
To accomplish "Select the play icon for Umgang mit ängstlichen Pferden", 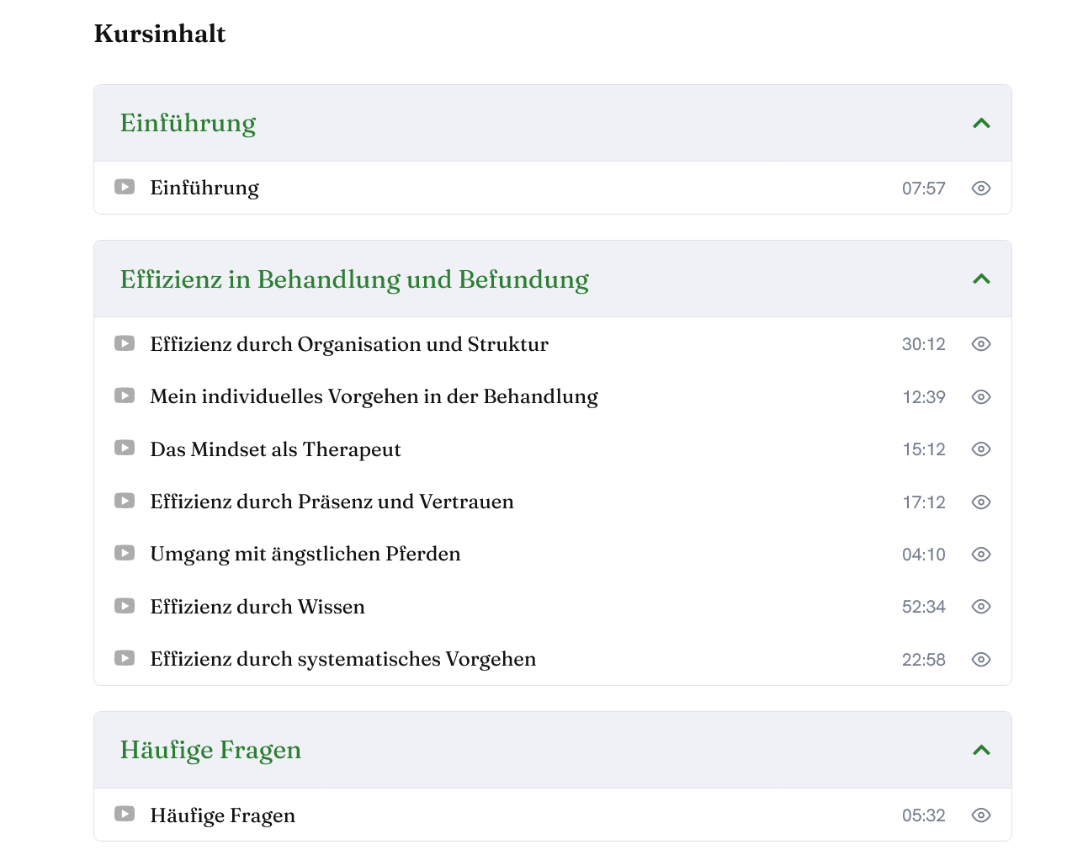I will (125, 553).
